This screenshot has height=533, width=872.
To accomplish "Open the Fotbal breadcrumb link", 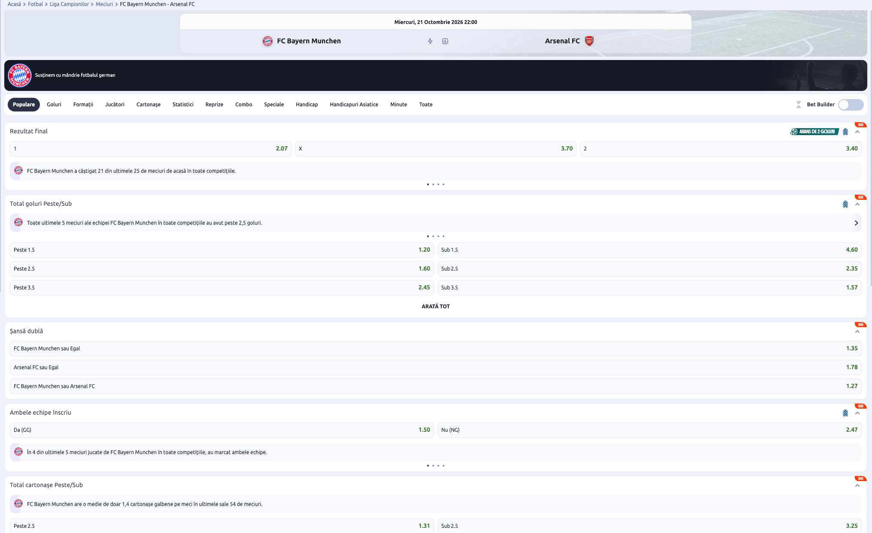I will pos(35,4).
